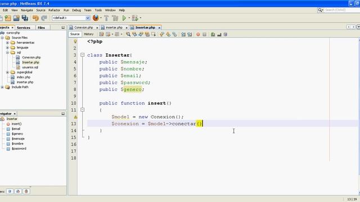Click the Clean and Build icon

[x=115, y=18]
